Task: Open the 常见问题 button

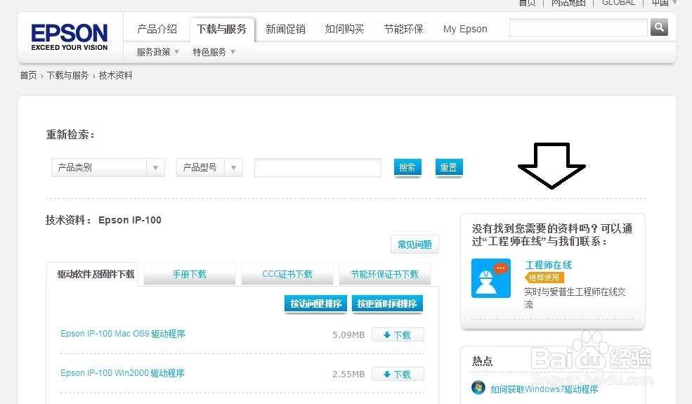Action: click(x=414, y=245)
